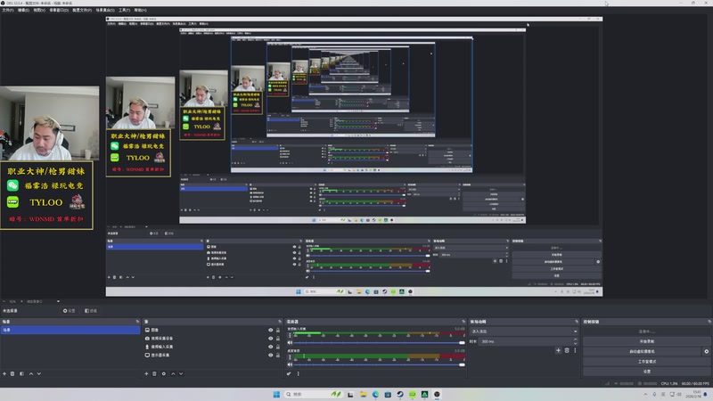Viewport: 713px width, 401px height.
Task: Open the transition type dropdown
Action: pos(524,331)
